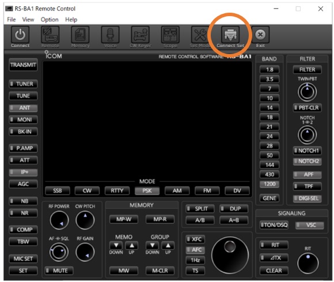The image size is (334, 282).
Task: Click the AGC button
Action: tap(23, 184)
